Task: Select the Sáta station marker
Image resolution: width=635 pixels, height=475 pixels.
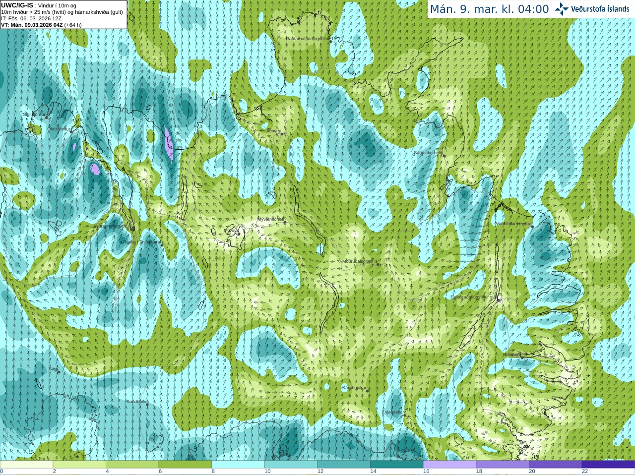Action: coord(58,372)
